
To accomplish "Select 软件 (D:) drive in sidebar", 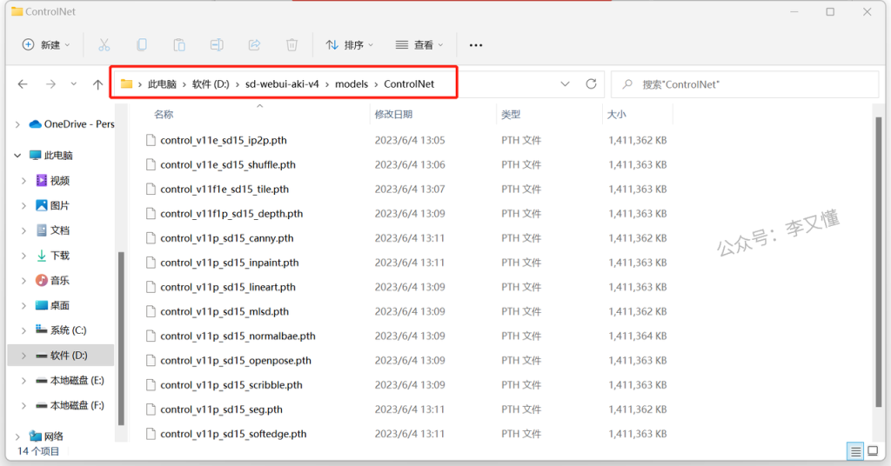I will pos(62,356).
